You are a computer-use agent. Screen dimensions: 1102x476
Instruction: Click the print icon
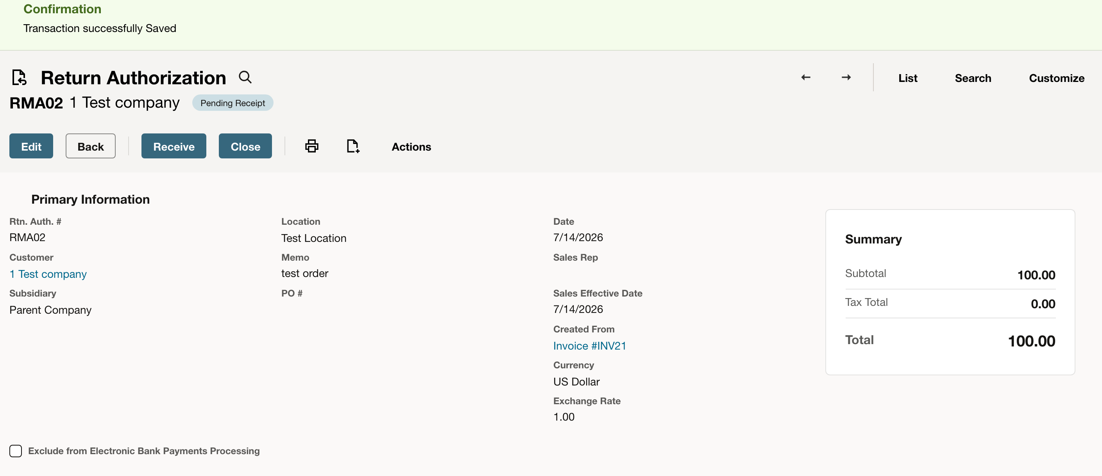pos(312,146)
